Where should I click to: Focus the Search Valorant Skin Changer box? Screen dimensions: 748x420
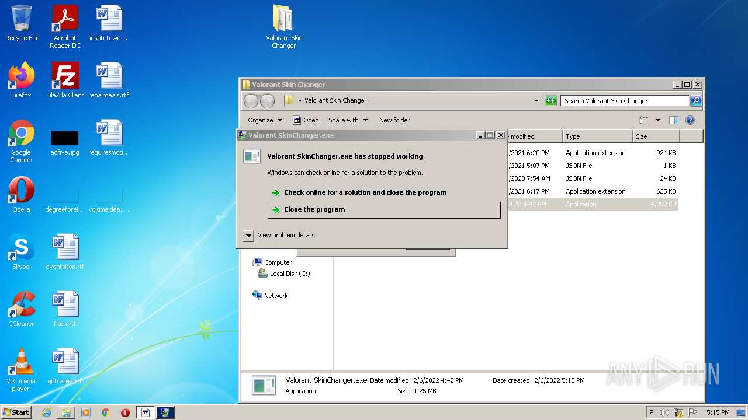pos(625,101)
